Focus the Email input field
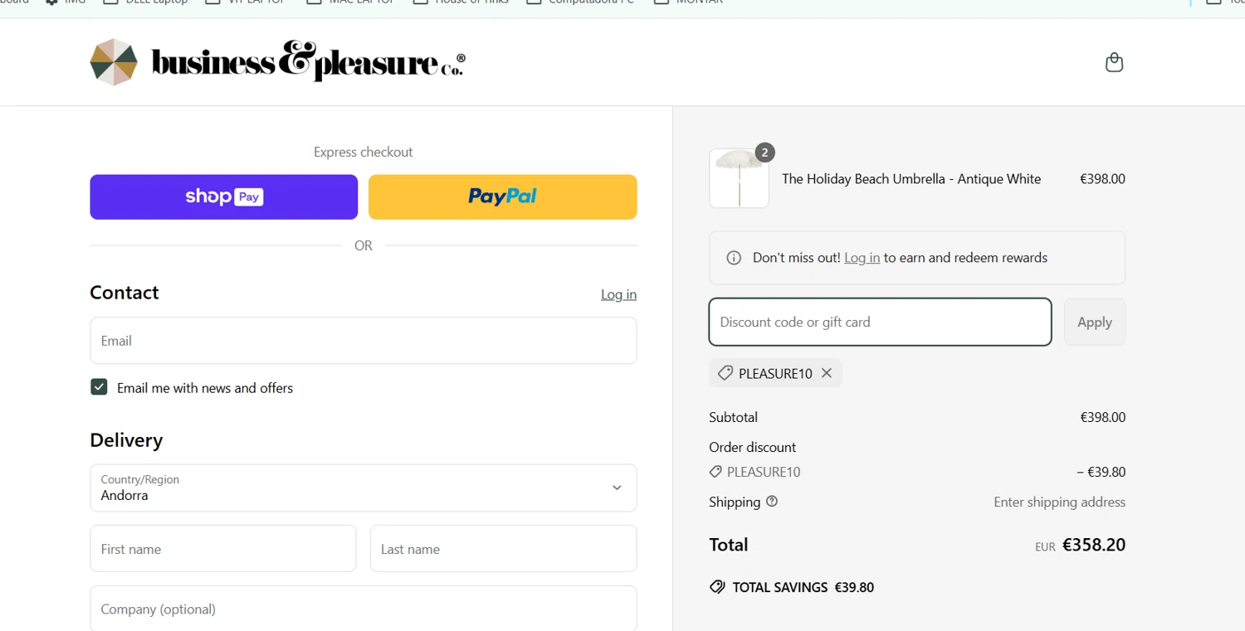Screen dimensions: 1245x631 click(364, 341)
